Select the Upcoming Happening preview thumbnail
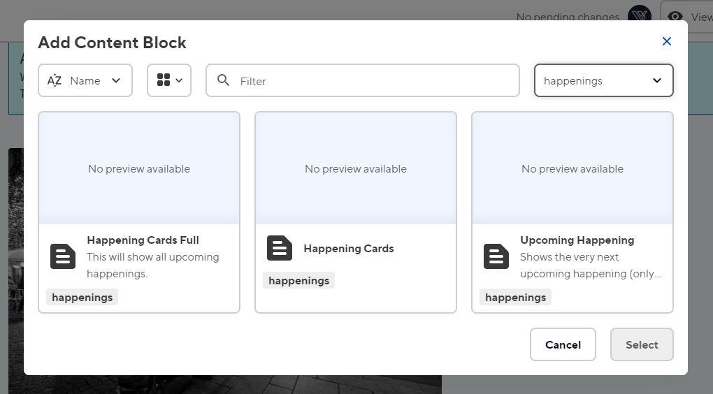Image resolution: width=713 pixels, height=394 pixels. pyautogui.click(x=572, y=168)
